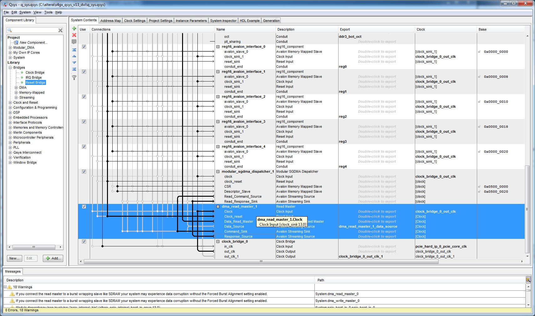
Task: Uncheck Use box for reg16_avalon_interface_3
Action: 84,122
